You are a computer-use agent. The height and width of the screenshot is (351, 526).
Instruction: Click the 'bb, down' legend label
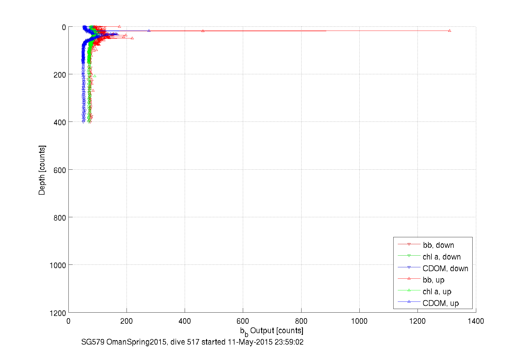(438, 245)
